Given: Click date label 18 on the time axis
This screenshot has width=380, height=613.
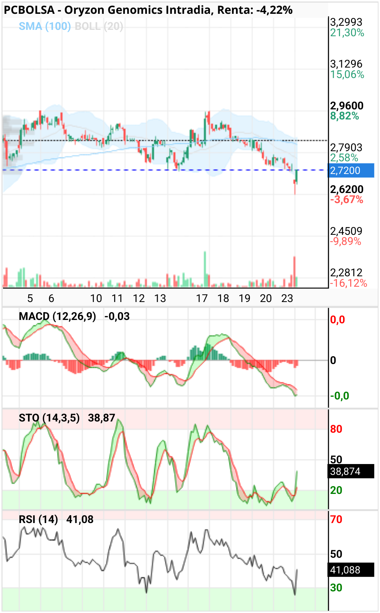Looking at the screenshot, I should [x=223, y=298].
